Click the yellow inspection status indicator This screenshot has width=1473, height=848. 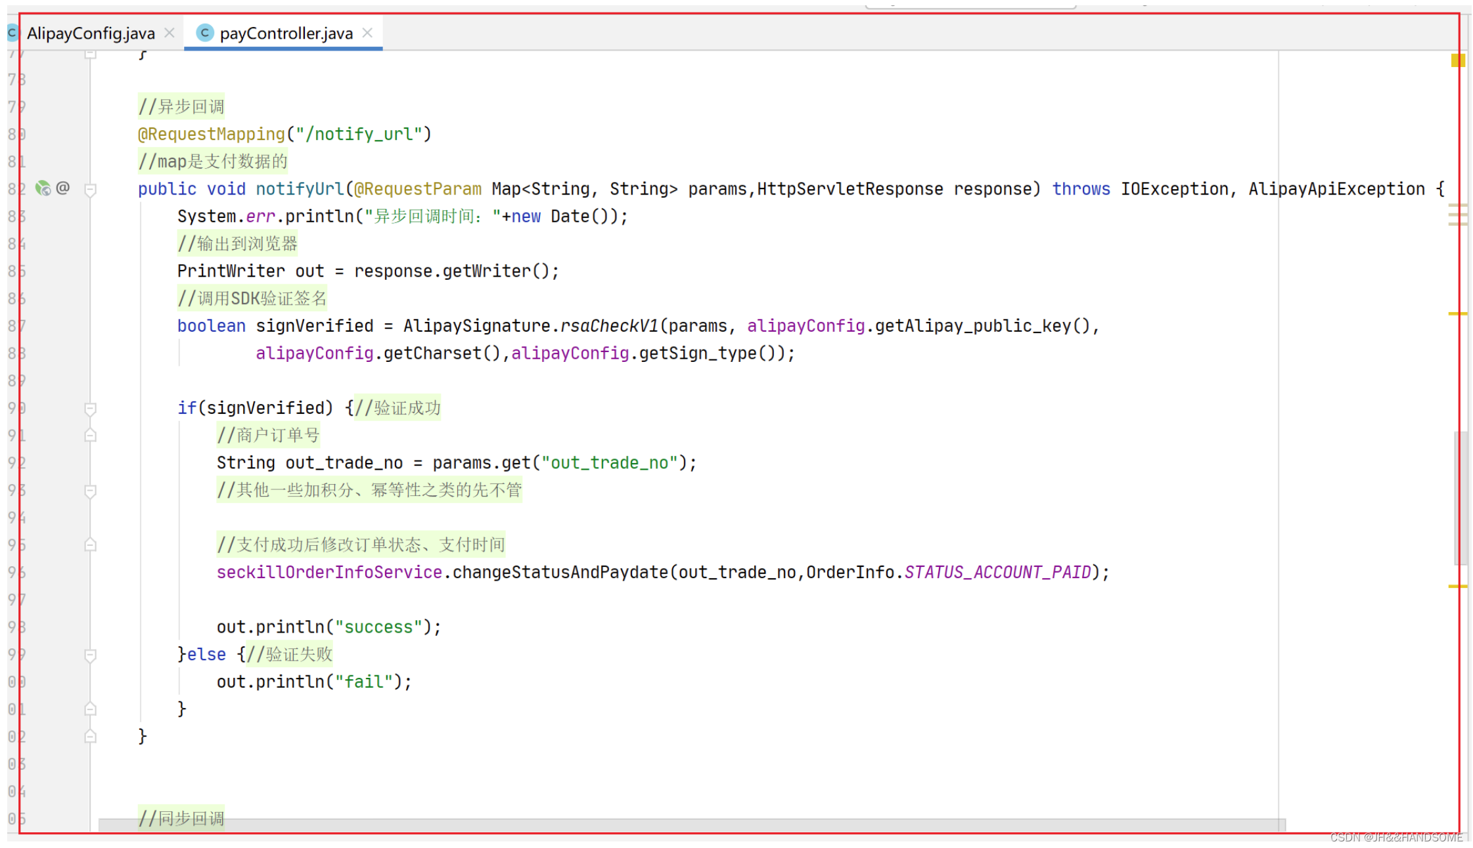(x=1458, y=60)
